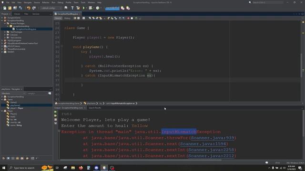This screenshot has width=305, height=171.
Task: Toggle seventh filter button in Navigator bottom bar
Action: pyautogui.click(x=32, y=158)
